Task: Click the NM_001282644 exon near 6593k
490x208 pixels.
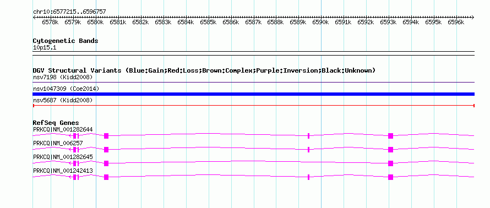Action: (x=390, y=136)
